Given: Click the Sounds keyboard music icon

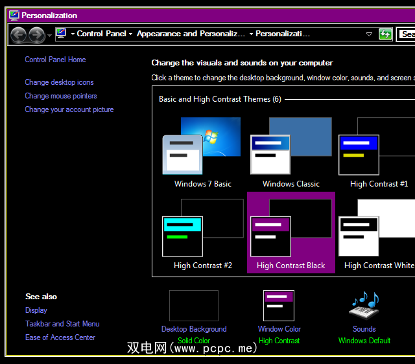Looking at the screenshot, I should pyautogui.click(x=364, y=306).
